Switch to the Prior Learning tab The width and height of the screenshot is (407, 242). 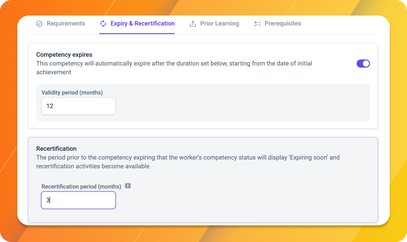[214, 24]
